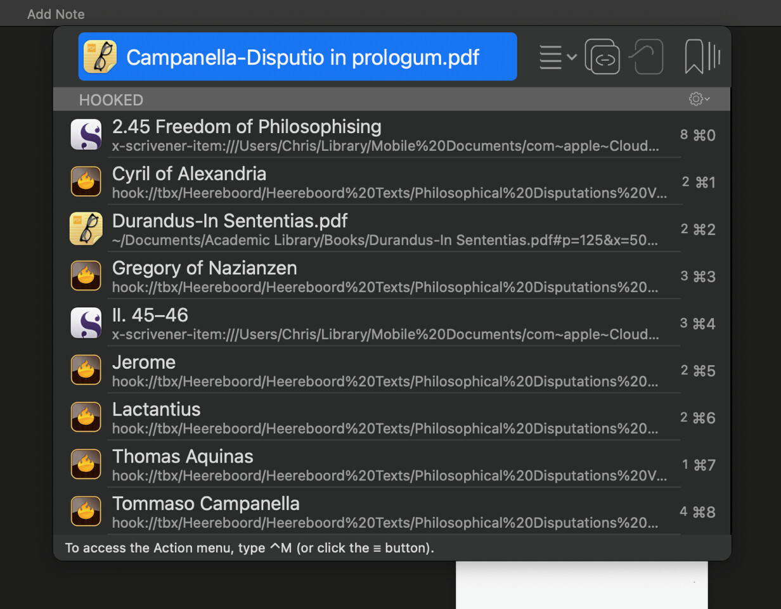781x609 pixels.
Task: Click the Campanella-Disputio PDF title bar
Action: point(302,57)
